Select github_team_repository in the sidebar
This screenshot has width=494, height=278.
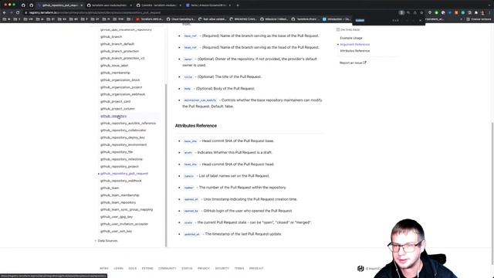click(x=118, y=202)
